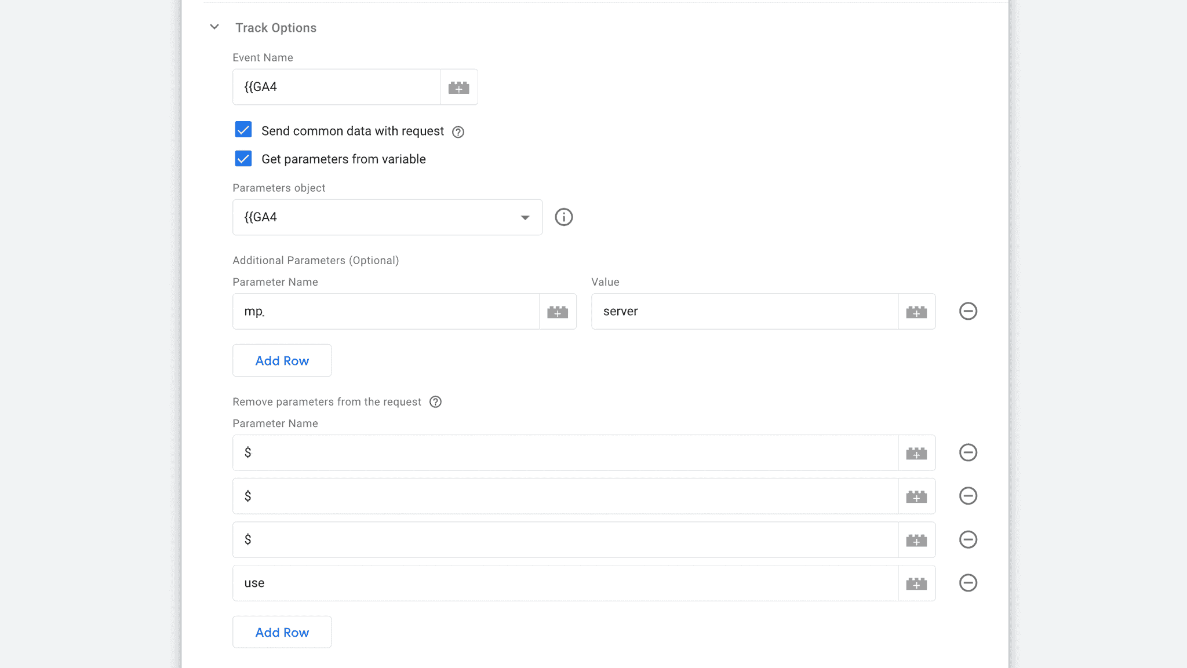Collapse the Track Options section
1187x668 pixels.
pyautogui.click(x=214, y=27)
